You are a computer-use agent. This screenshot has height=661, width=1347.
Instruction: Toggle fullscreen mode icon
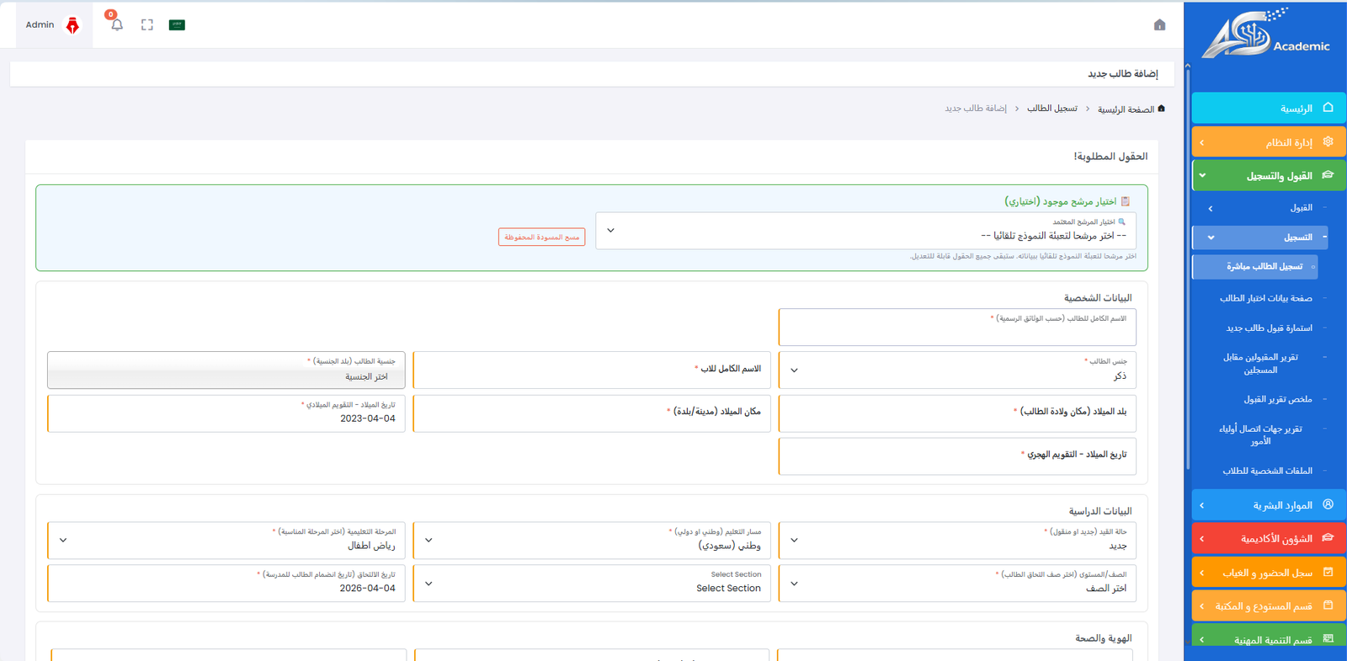coord(147,25)
